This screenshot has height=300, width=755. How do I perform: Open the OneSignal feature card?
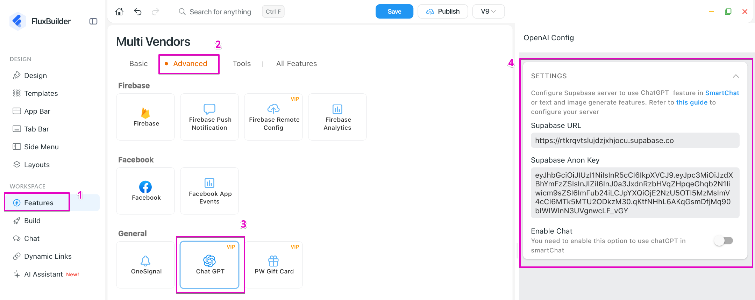(145, 265)
